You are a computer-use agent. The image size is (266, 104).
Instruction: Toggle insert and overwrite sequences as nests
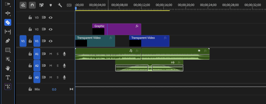[x=23, y=5]
